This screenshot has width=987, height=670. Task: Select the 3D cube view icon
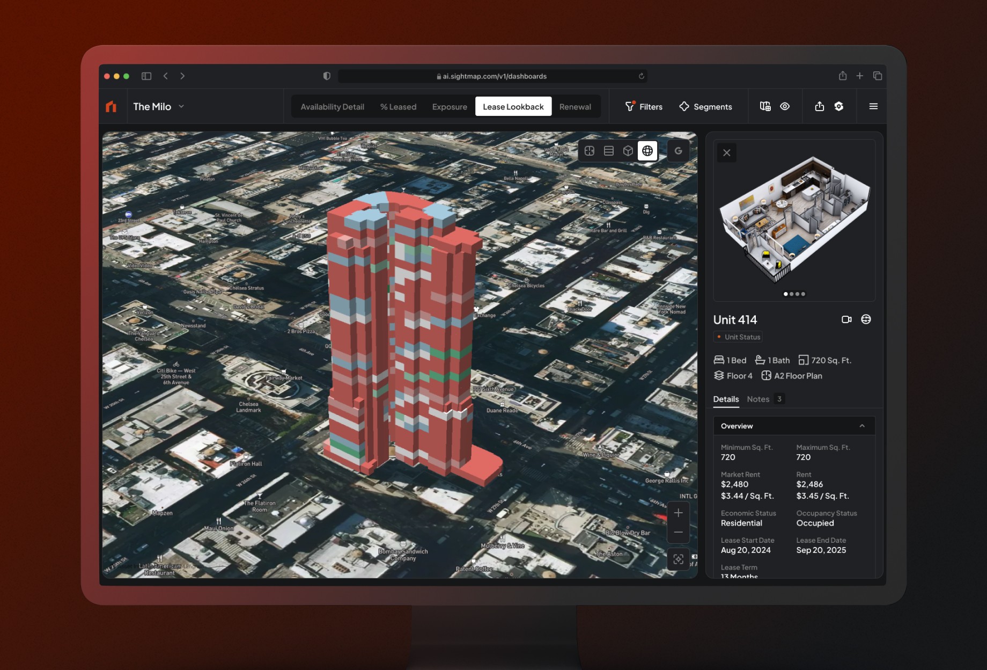click(x=628, y=151)
